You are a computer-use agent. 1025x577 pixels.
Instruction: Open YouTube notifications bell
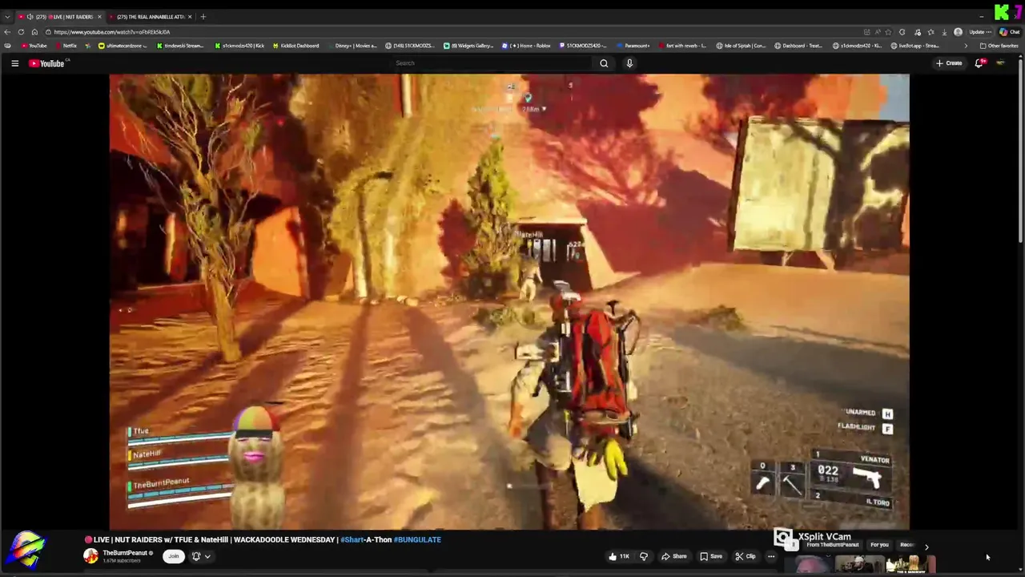[x=979, y=63]
